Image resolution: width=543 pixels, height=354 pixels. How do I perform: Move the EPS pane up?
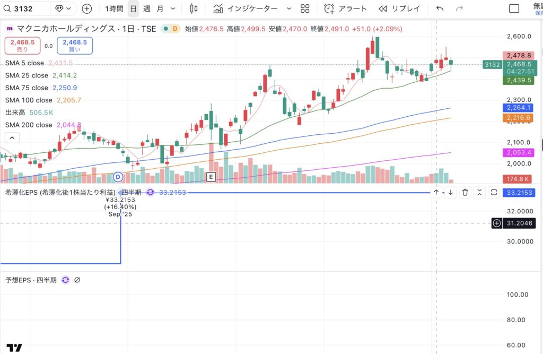[436, 192]
